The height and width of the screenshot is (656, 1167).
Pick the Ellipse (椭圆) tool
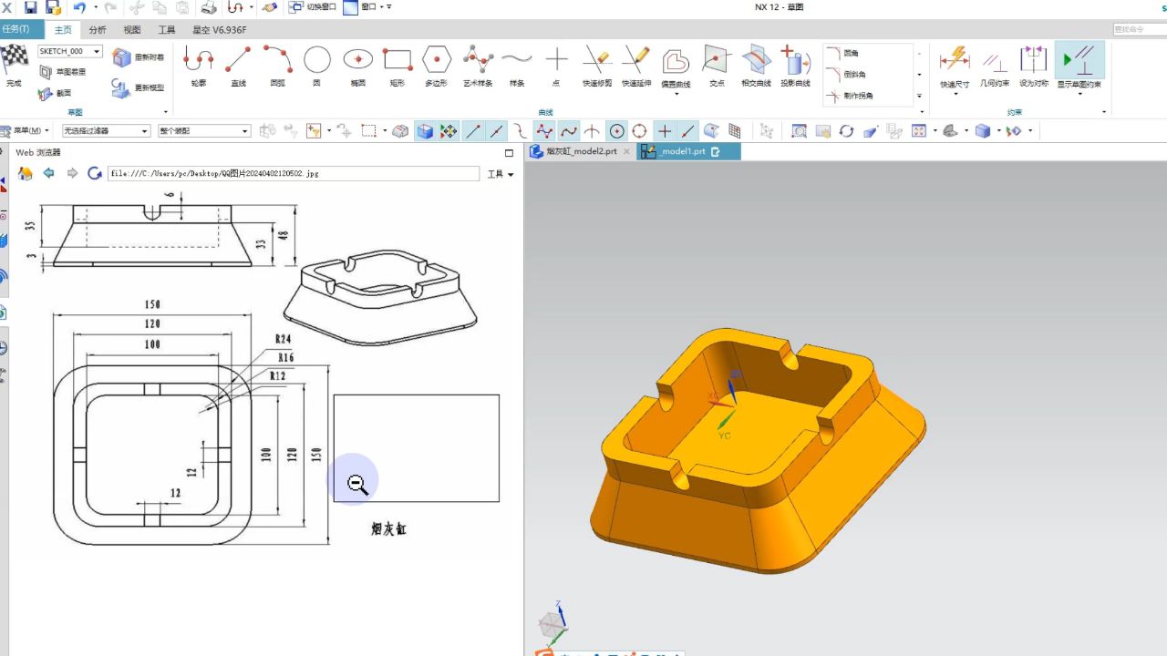coord(357,64)
